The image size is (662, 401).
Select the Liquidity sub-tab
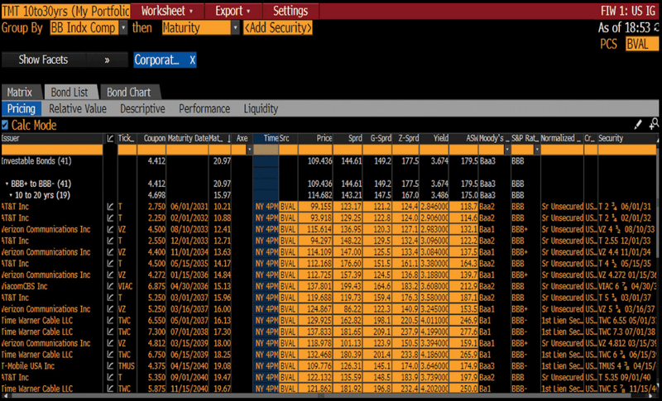tap(261, 109)
